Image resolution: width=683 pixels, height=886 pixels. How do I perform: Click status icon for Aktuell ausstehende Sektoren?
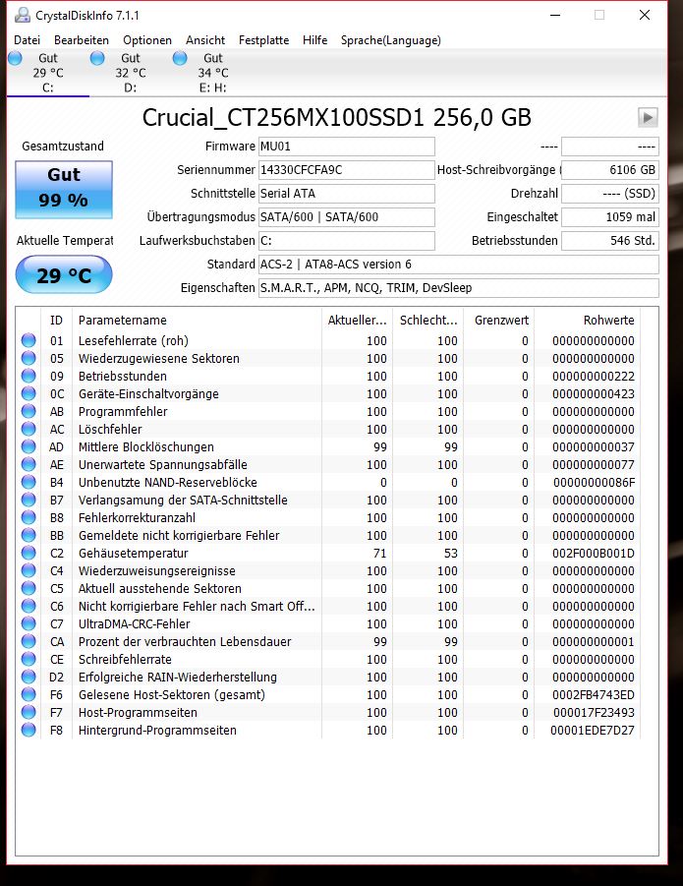28,588
